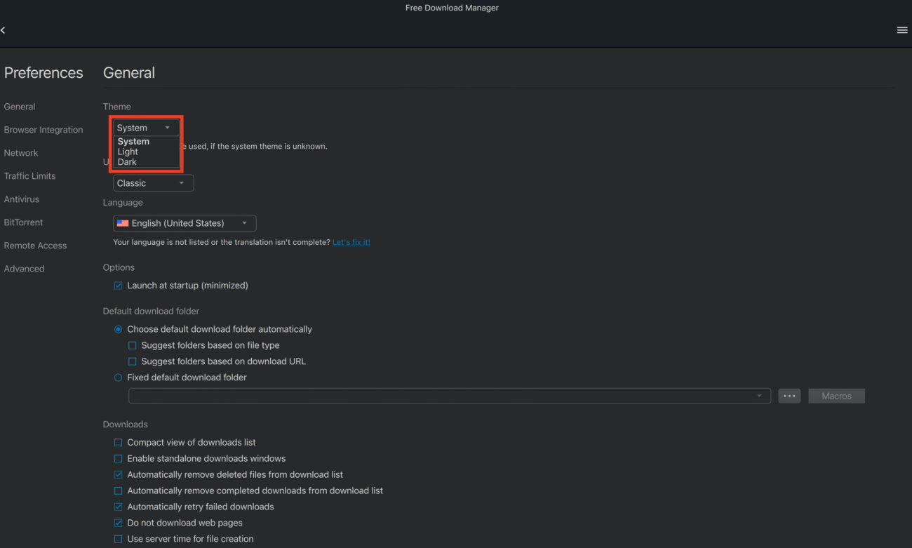912x548 pixels.
Task: Open the hamburger menu at top right
Action: tap(902, 29)
